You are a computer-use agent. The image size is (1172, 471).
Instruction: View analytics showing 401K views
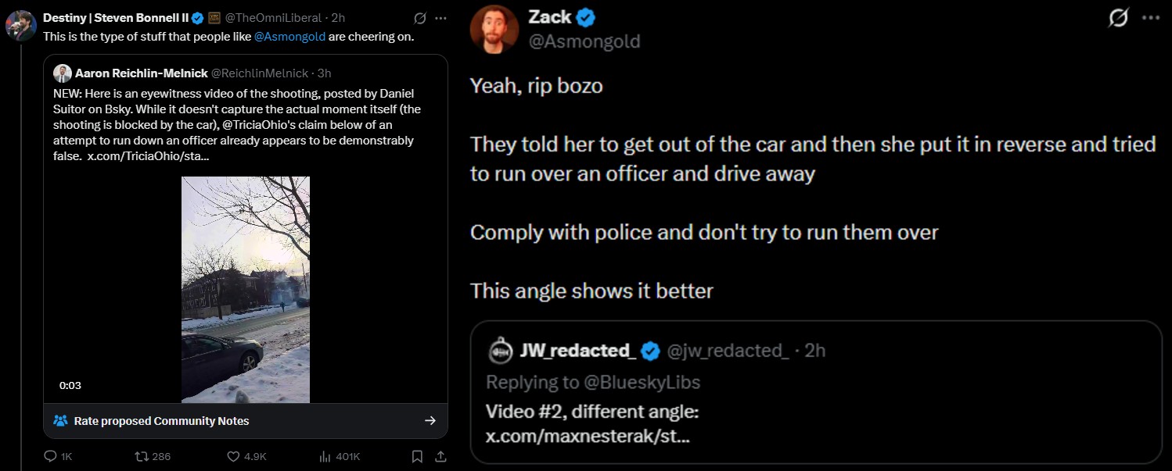(328, 456)
